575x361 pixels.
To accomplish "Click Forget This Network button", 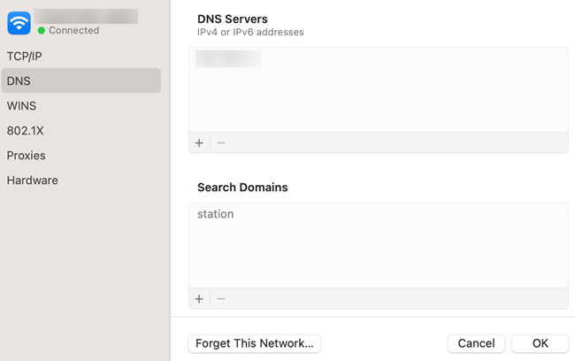I will (x=254, y=343).
